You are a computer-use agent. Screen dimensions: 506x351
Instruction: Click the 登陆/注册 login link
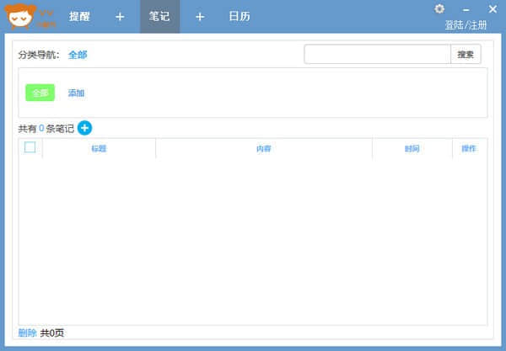click(466, 24)
